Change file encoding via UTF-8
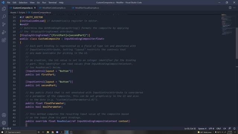This screenshot has height=134, width=238. pos(211,128)
